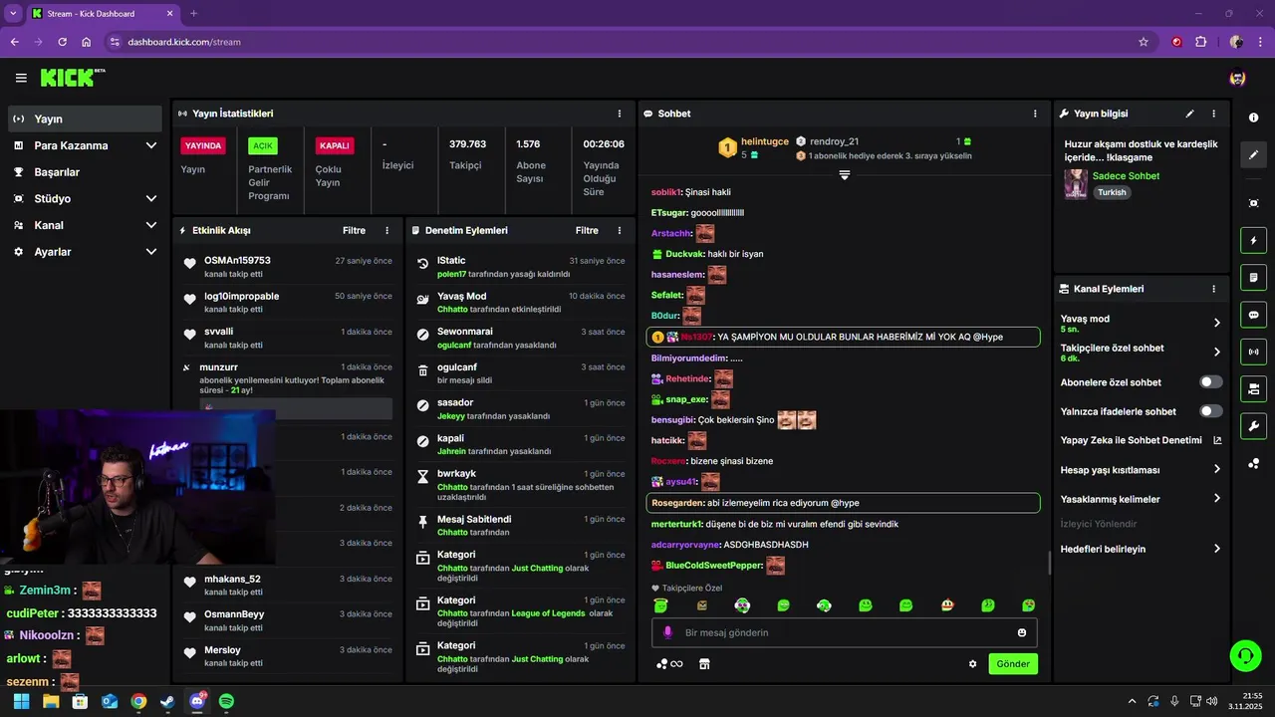Open Hesap yaşı kısıtlaması chevron
The width and height of the screenshot is (1275, 717).
tap(1216, 470)
